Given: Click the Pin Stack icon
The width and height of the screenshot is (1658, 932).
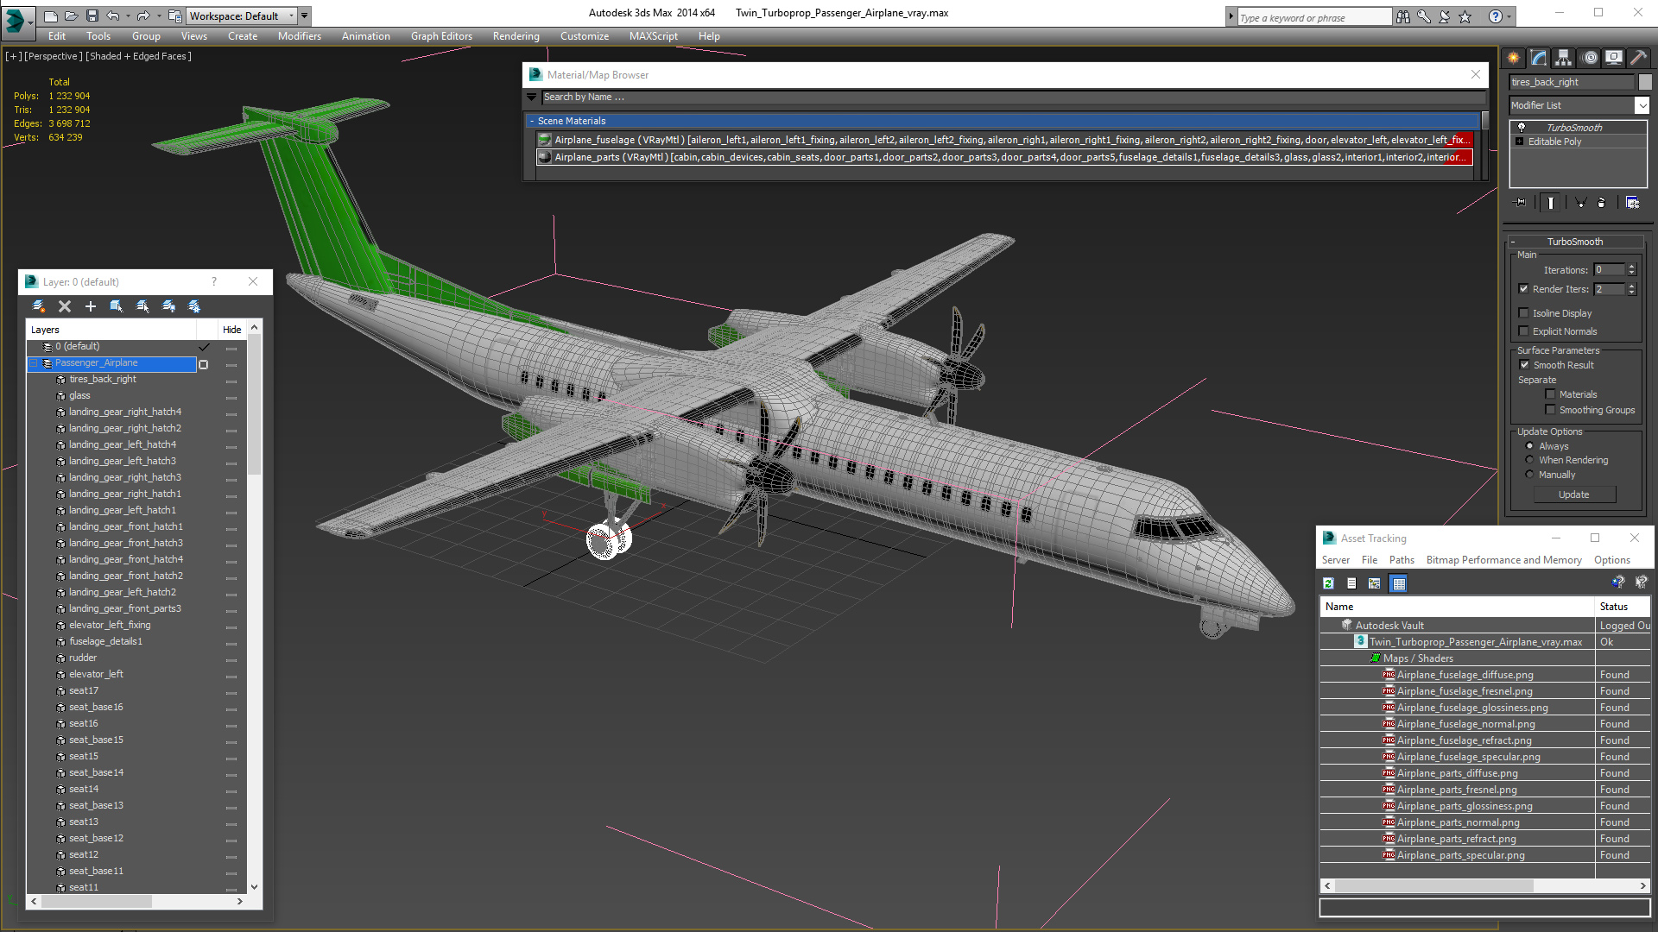Looking at the screenshot, I should tap(1521, 203).
